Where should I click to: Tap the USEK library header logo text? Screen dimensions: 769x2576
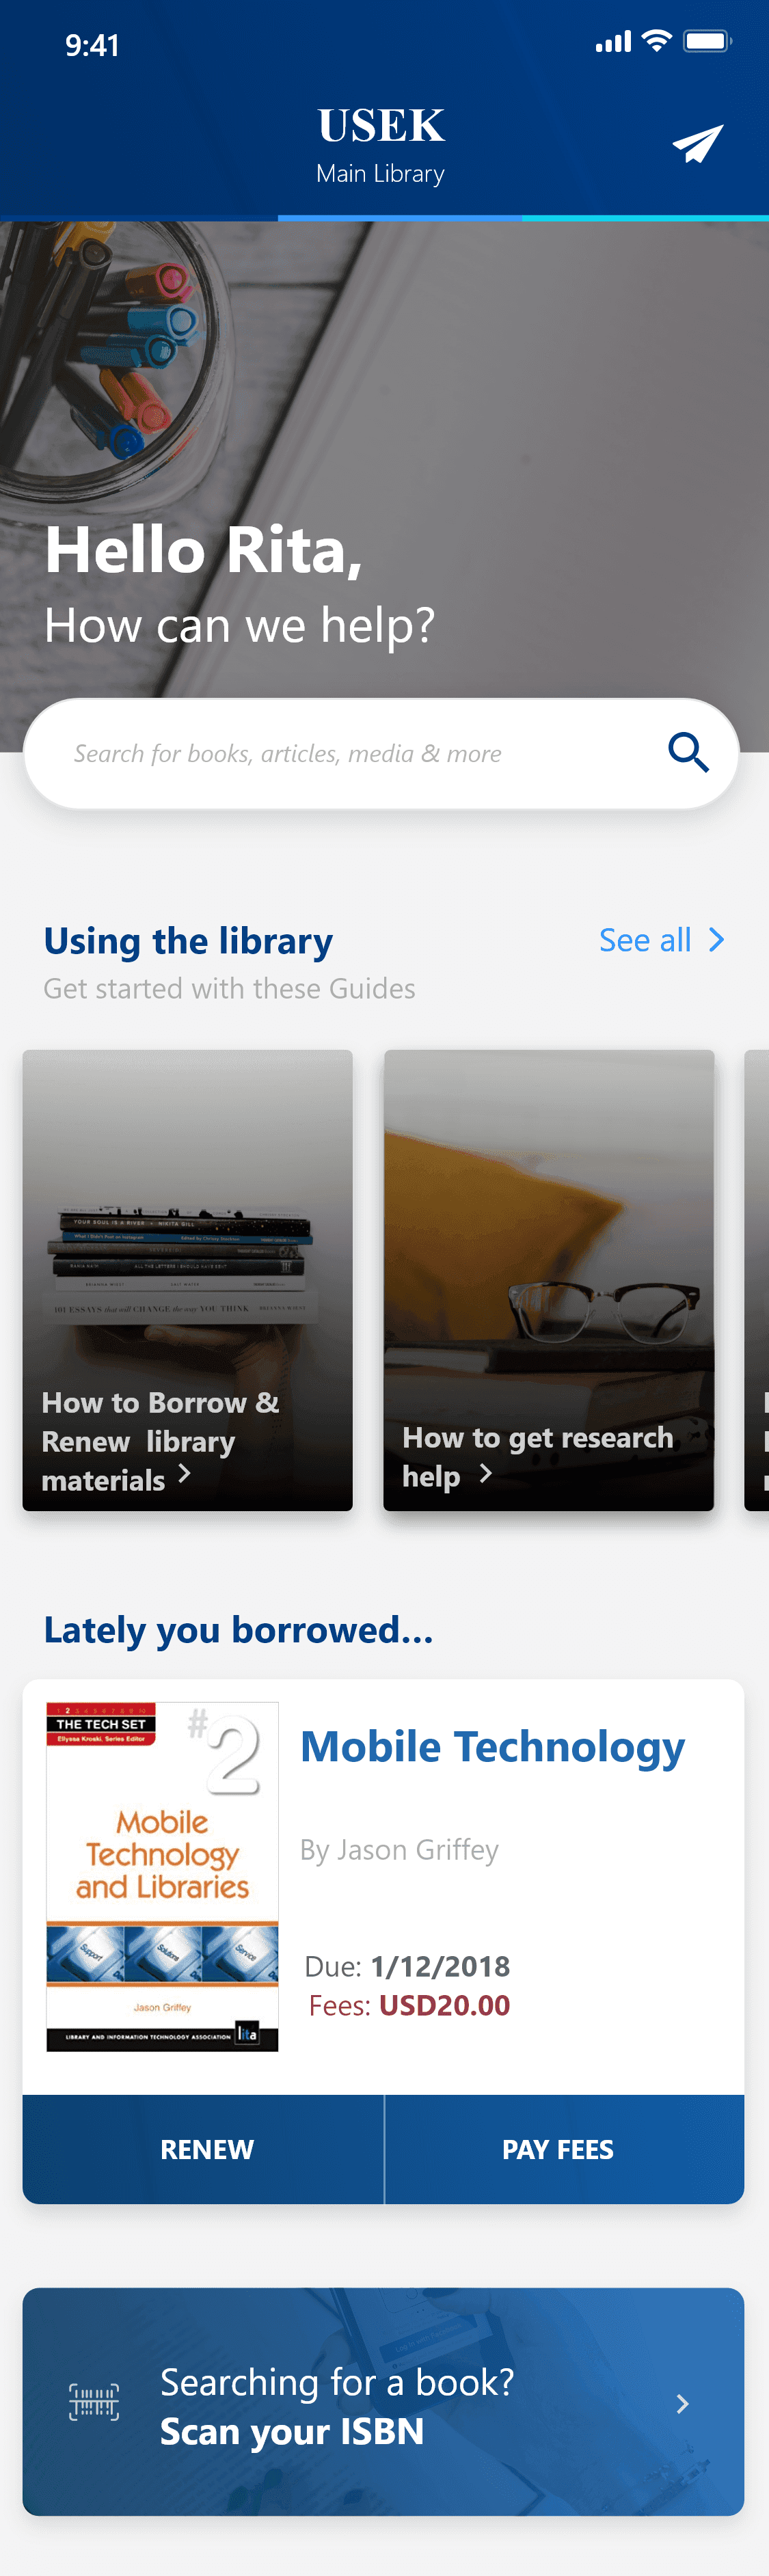click(380, 124)
